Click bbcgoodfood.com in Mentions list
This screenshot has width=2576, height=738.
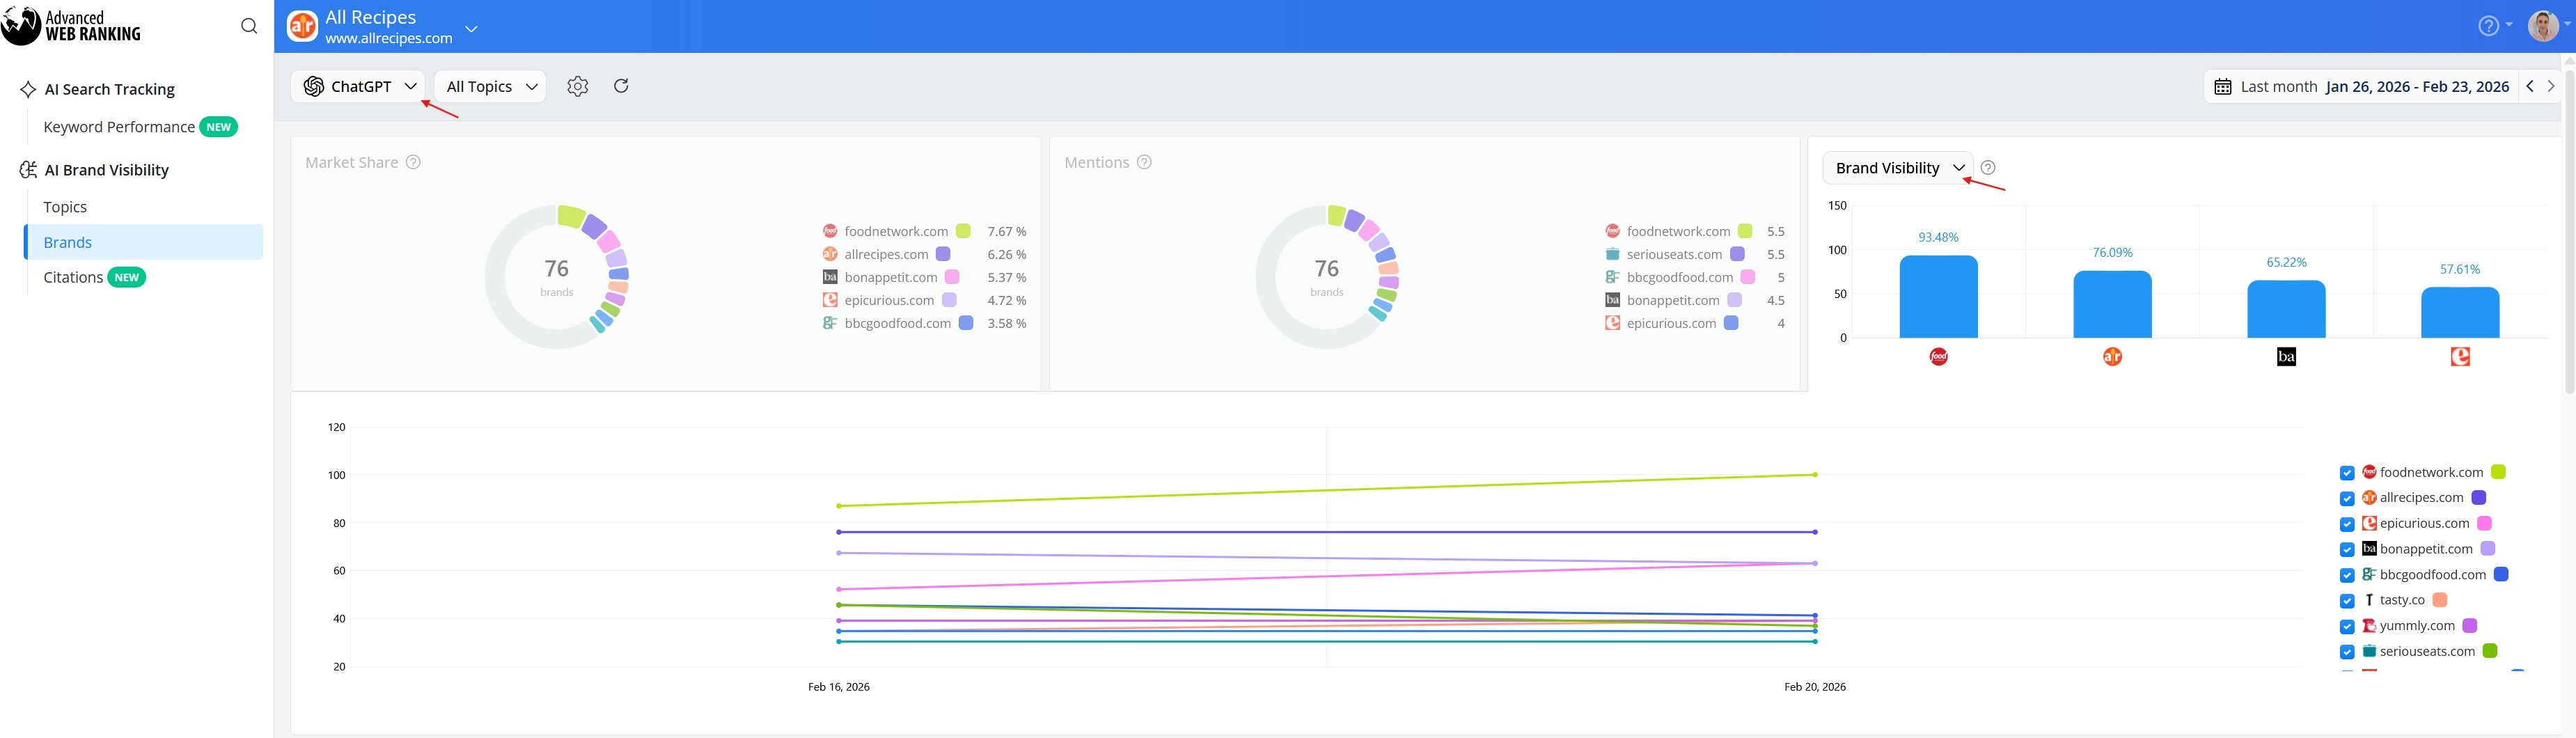[x=1680, y=277]
